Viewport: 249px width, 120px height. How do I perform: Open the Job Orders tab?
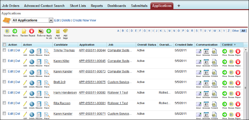(x=11, y=6)
